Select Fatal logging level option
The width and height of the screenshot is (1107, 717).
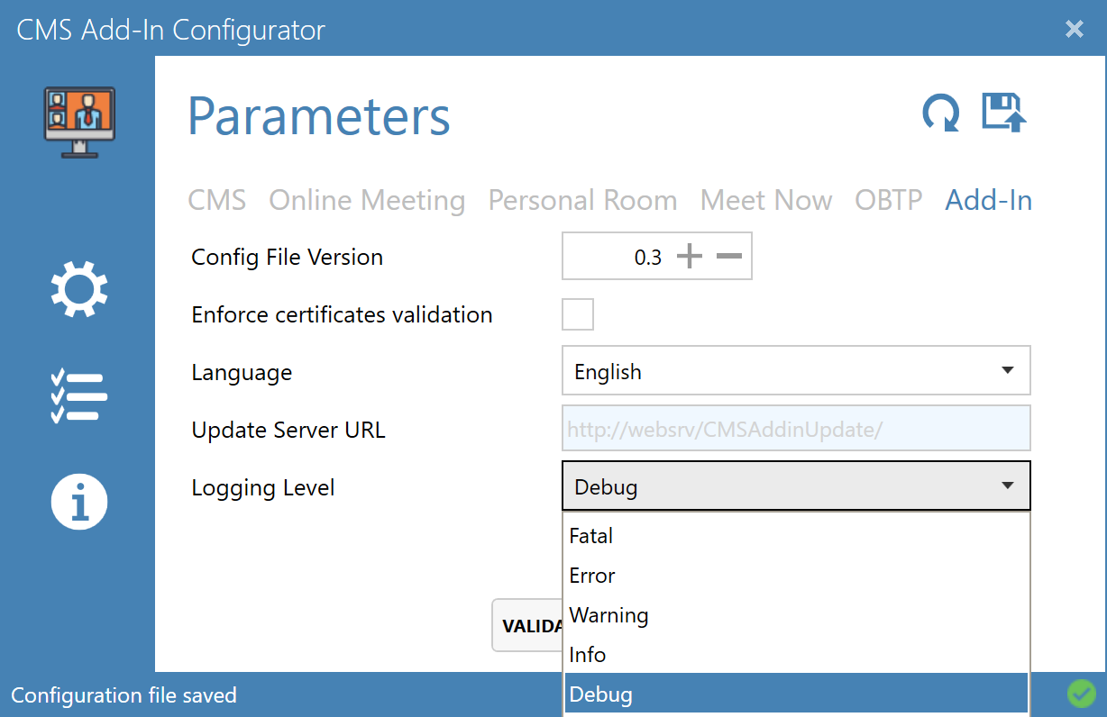pyautogui.click(x=796, y=536)
